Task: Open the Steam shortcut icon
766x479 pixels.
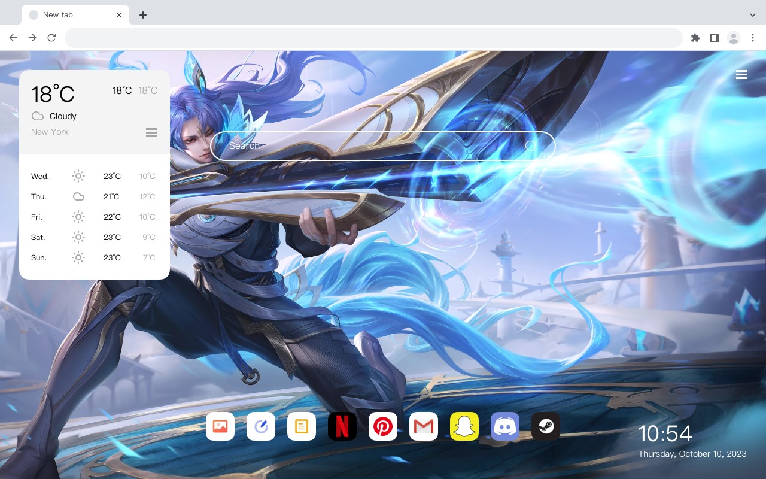Action: [x=546, y=426]
